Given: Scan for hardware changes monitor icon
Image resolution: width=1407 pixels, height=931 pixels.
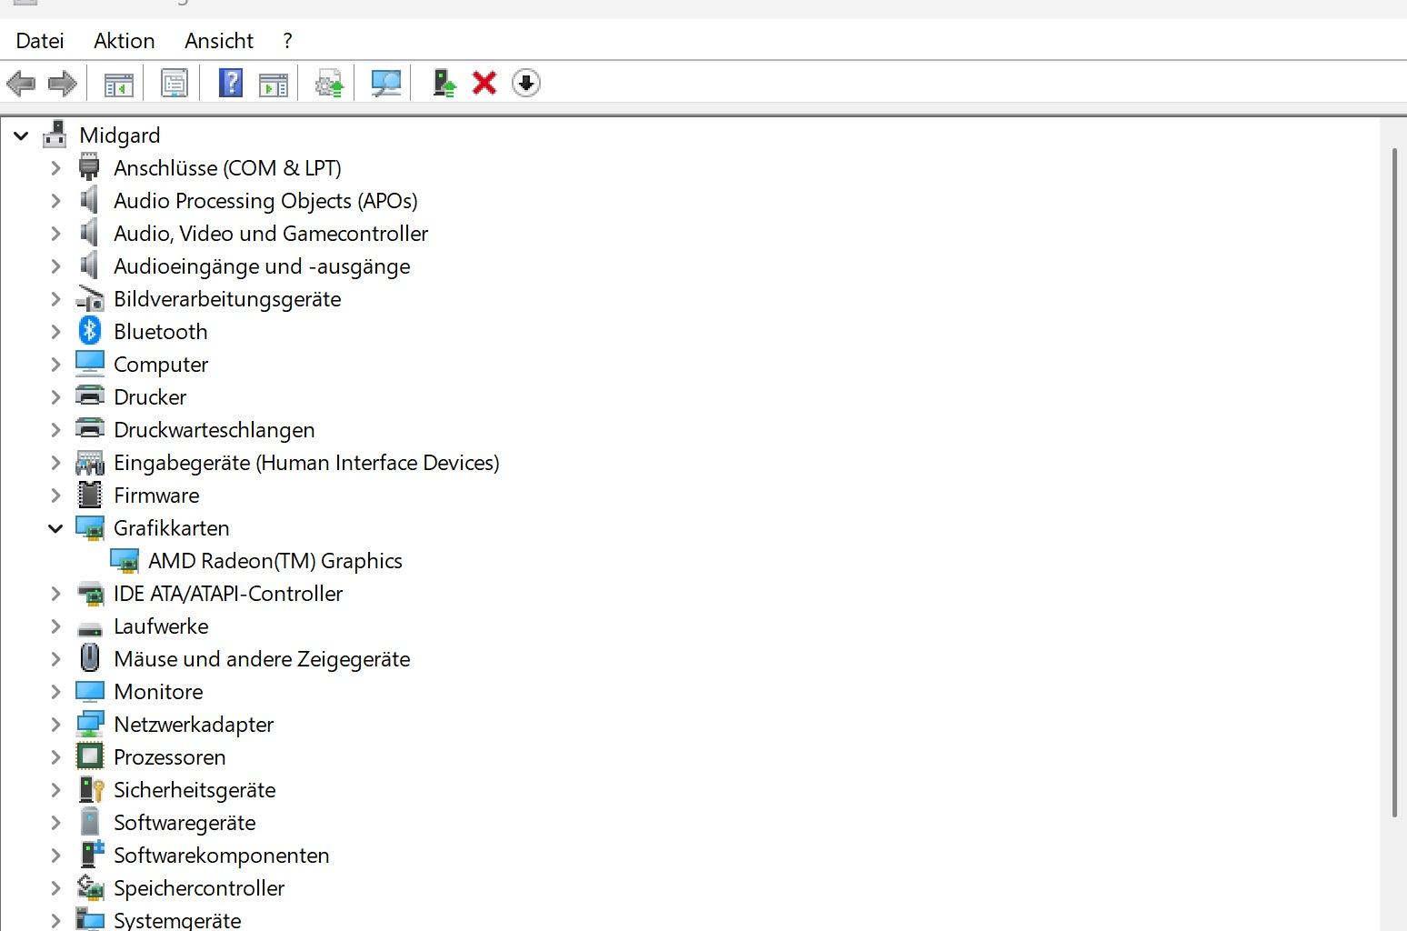Looking at the screenshot, I should click(x=386, y=84).
